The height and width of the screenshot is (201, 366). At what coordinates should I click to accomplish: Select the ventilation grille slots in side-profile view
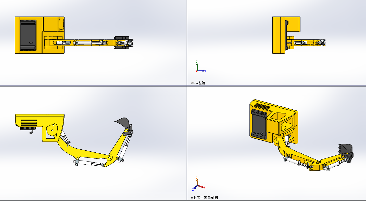tap(29, 122)
